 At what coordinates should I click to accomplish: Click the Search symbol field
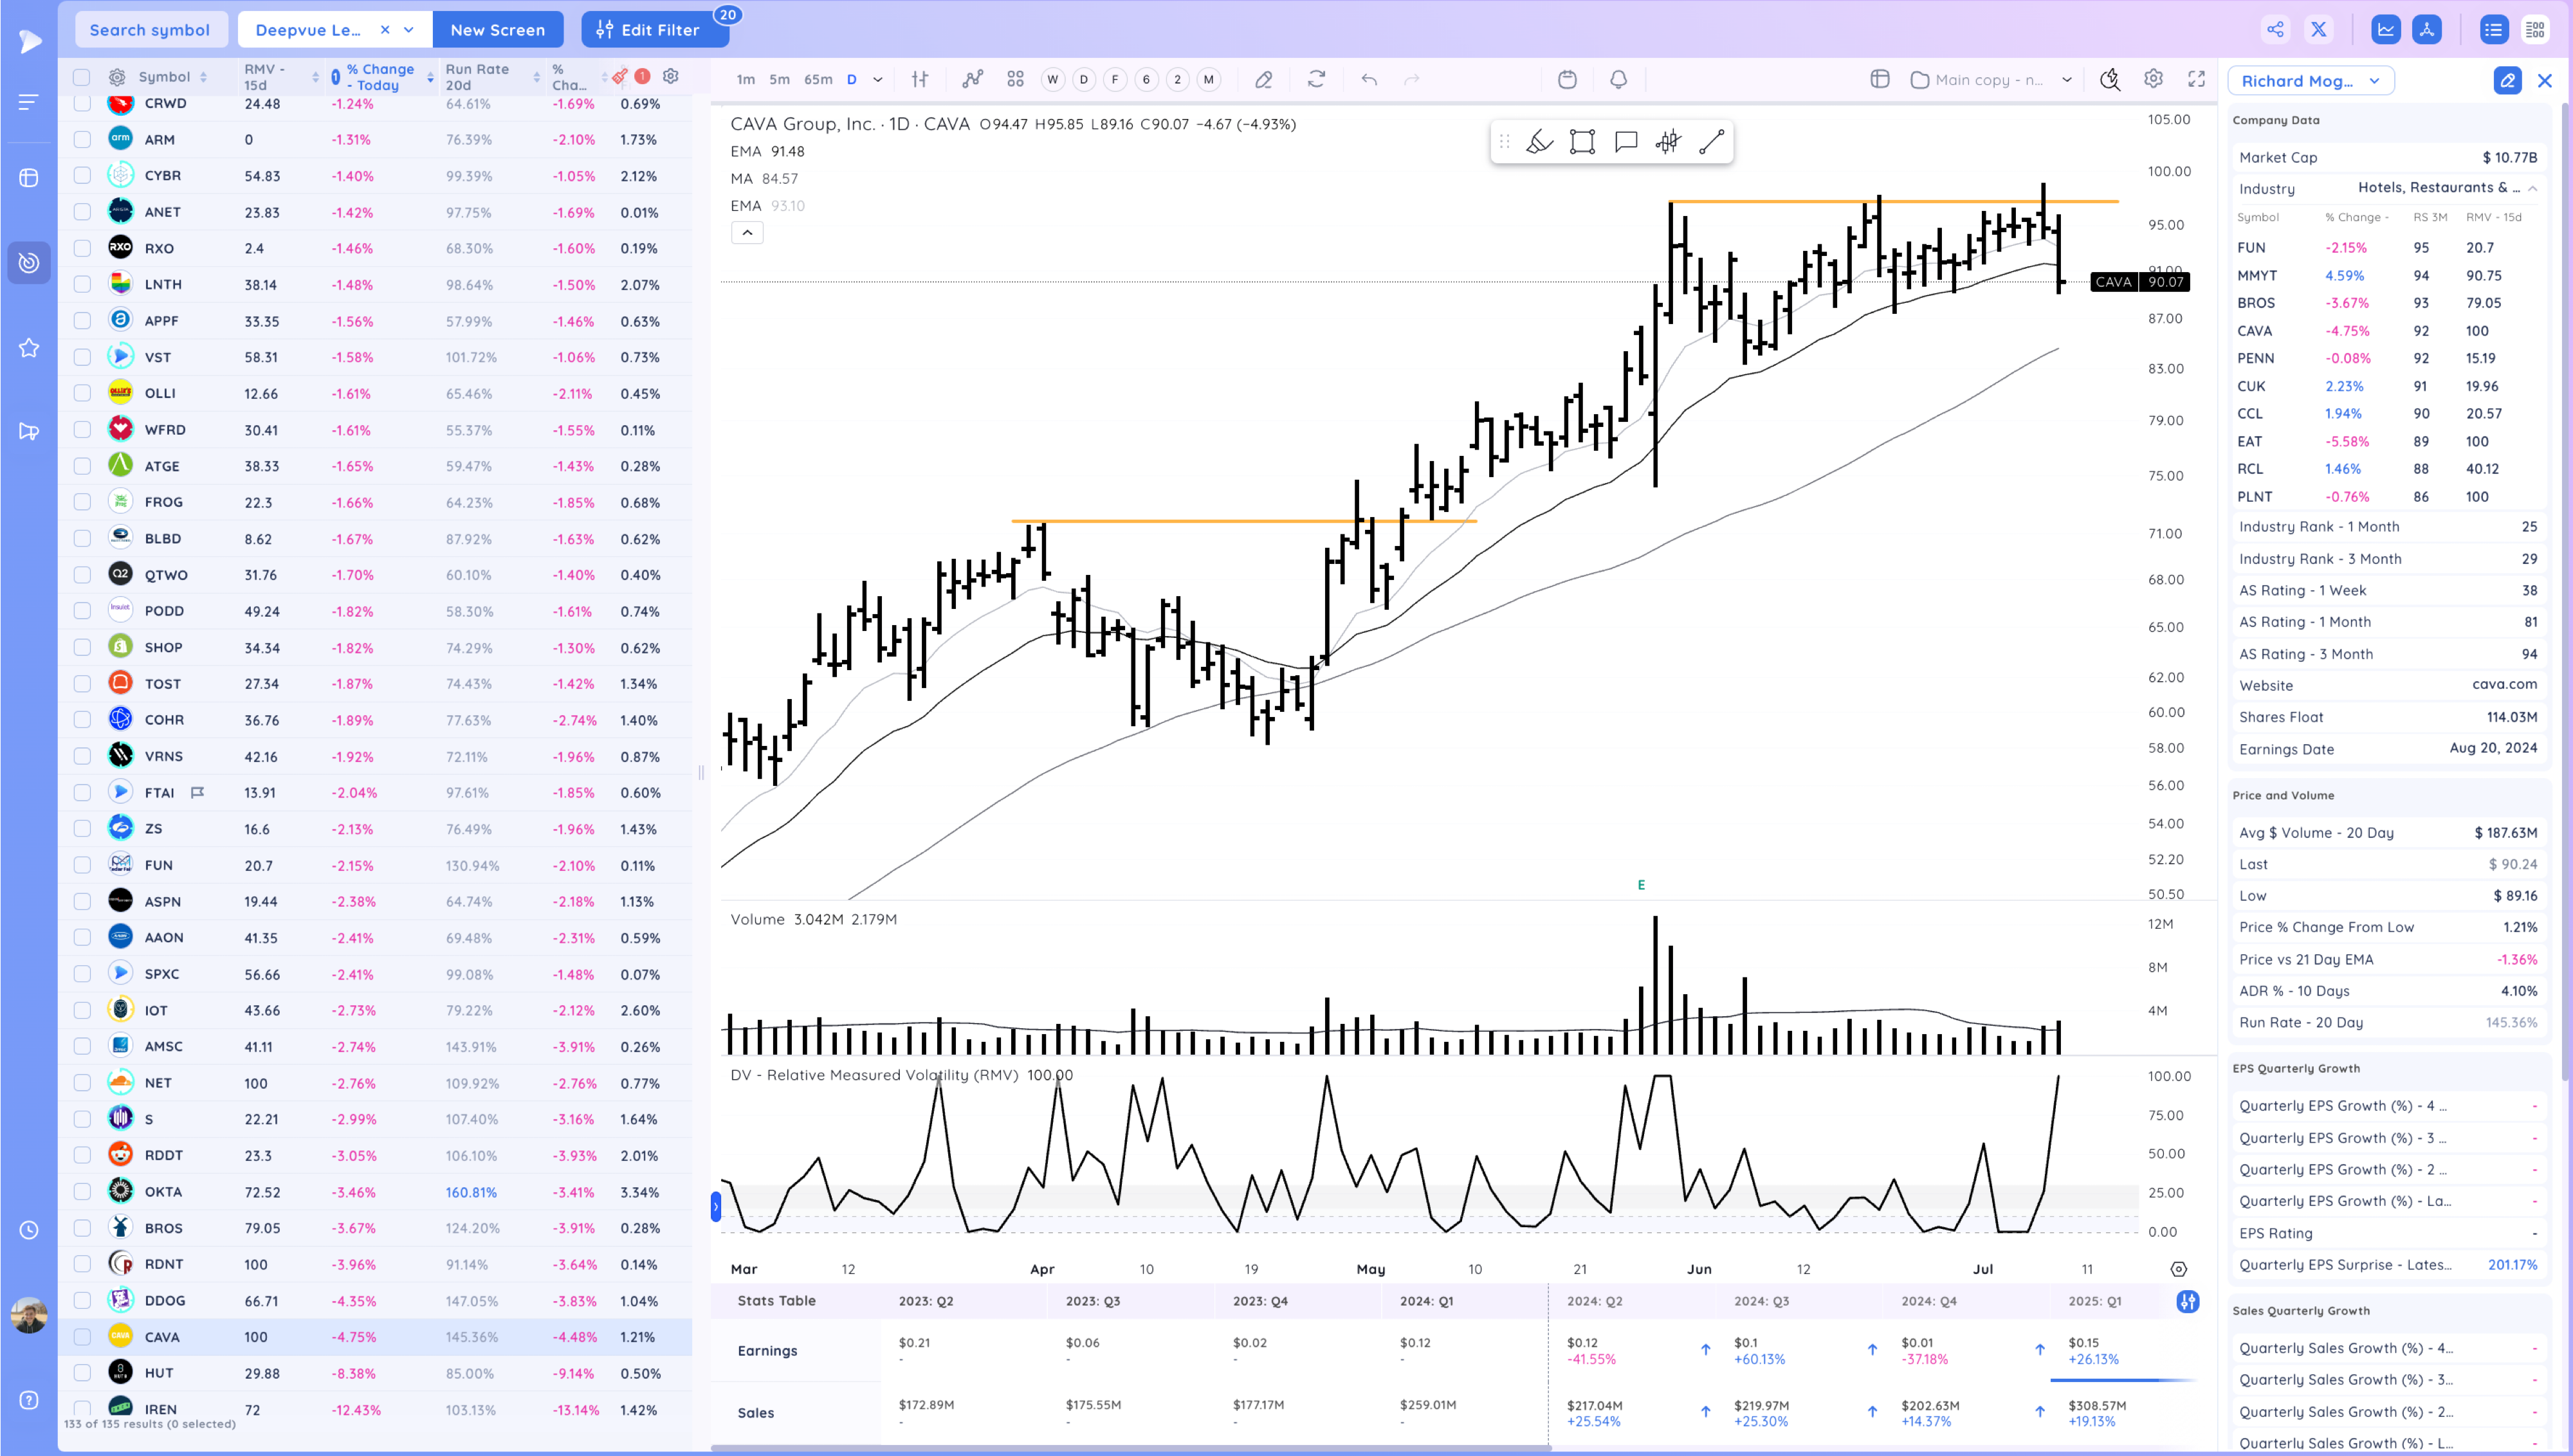[150, 30]
